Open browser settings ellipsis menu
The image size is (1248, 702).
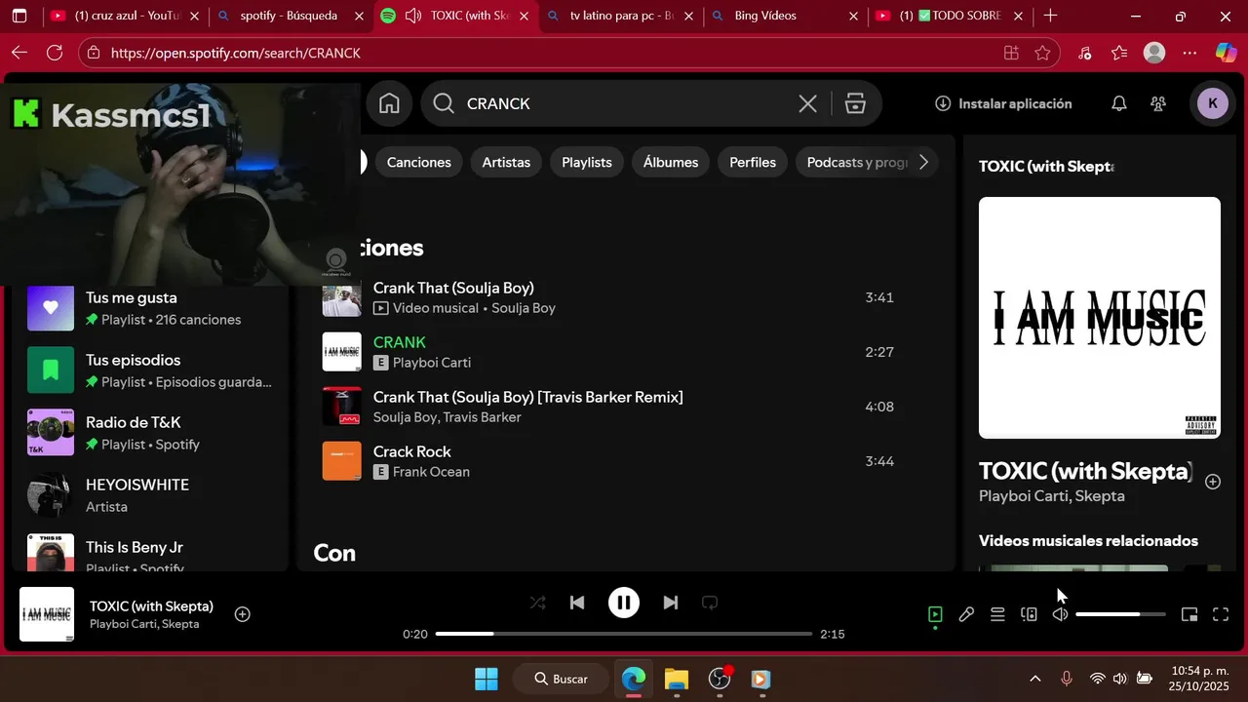[1189, 53]
